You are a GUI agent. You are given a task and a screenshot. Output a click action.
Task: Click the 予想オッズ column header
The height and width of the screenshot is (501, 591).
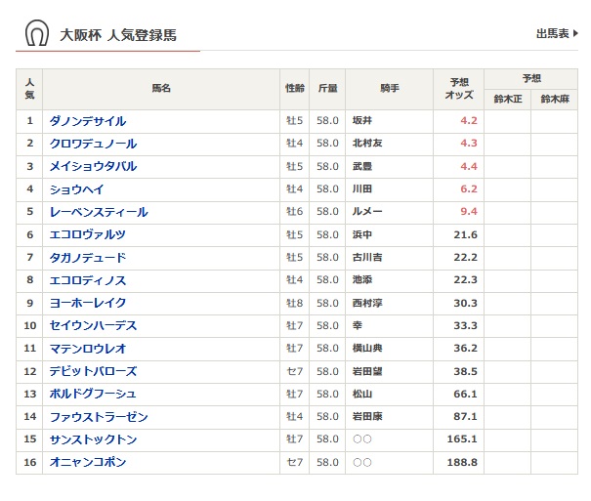coord(459,89)
